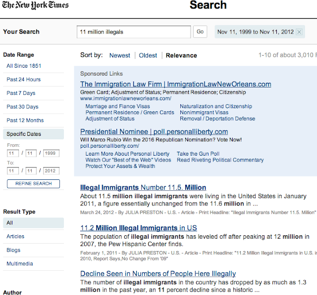
Task: Sort results by Oldest
Action: [x=148, y=55]
